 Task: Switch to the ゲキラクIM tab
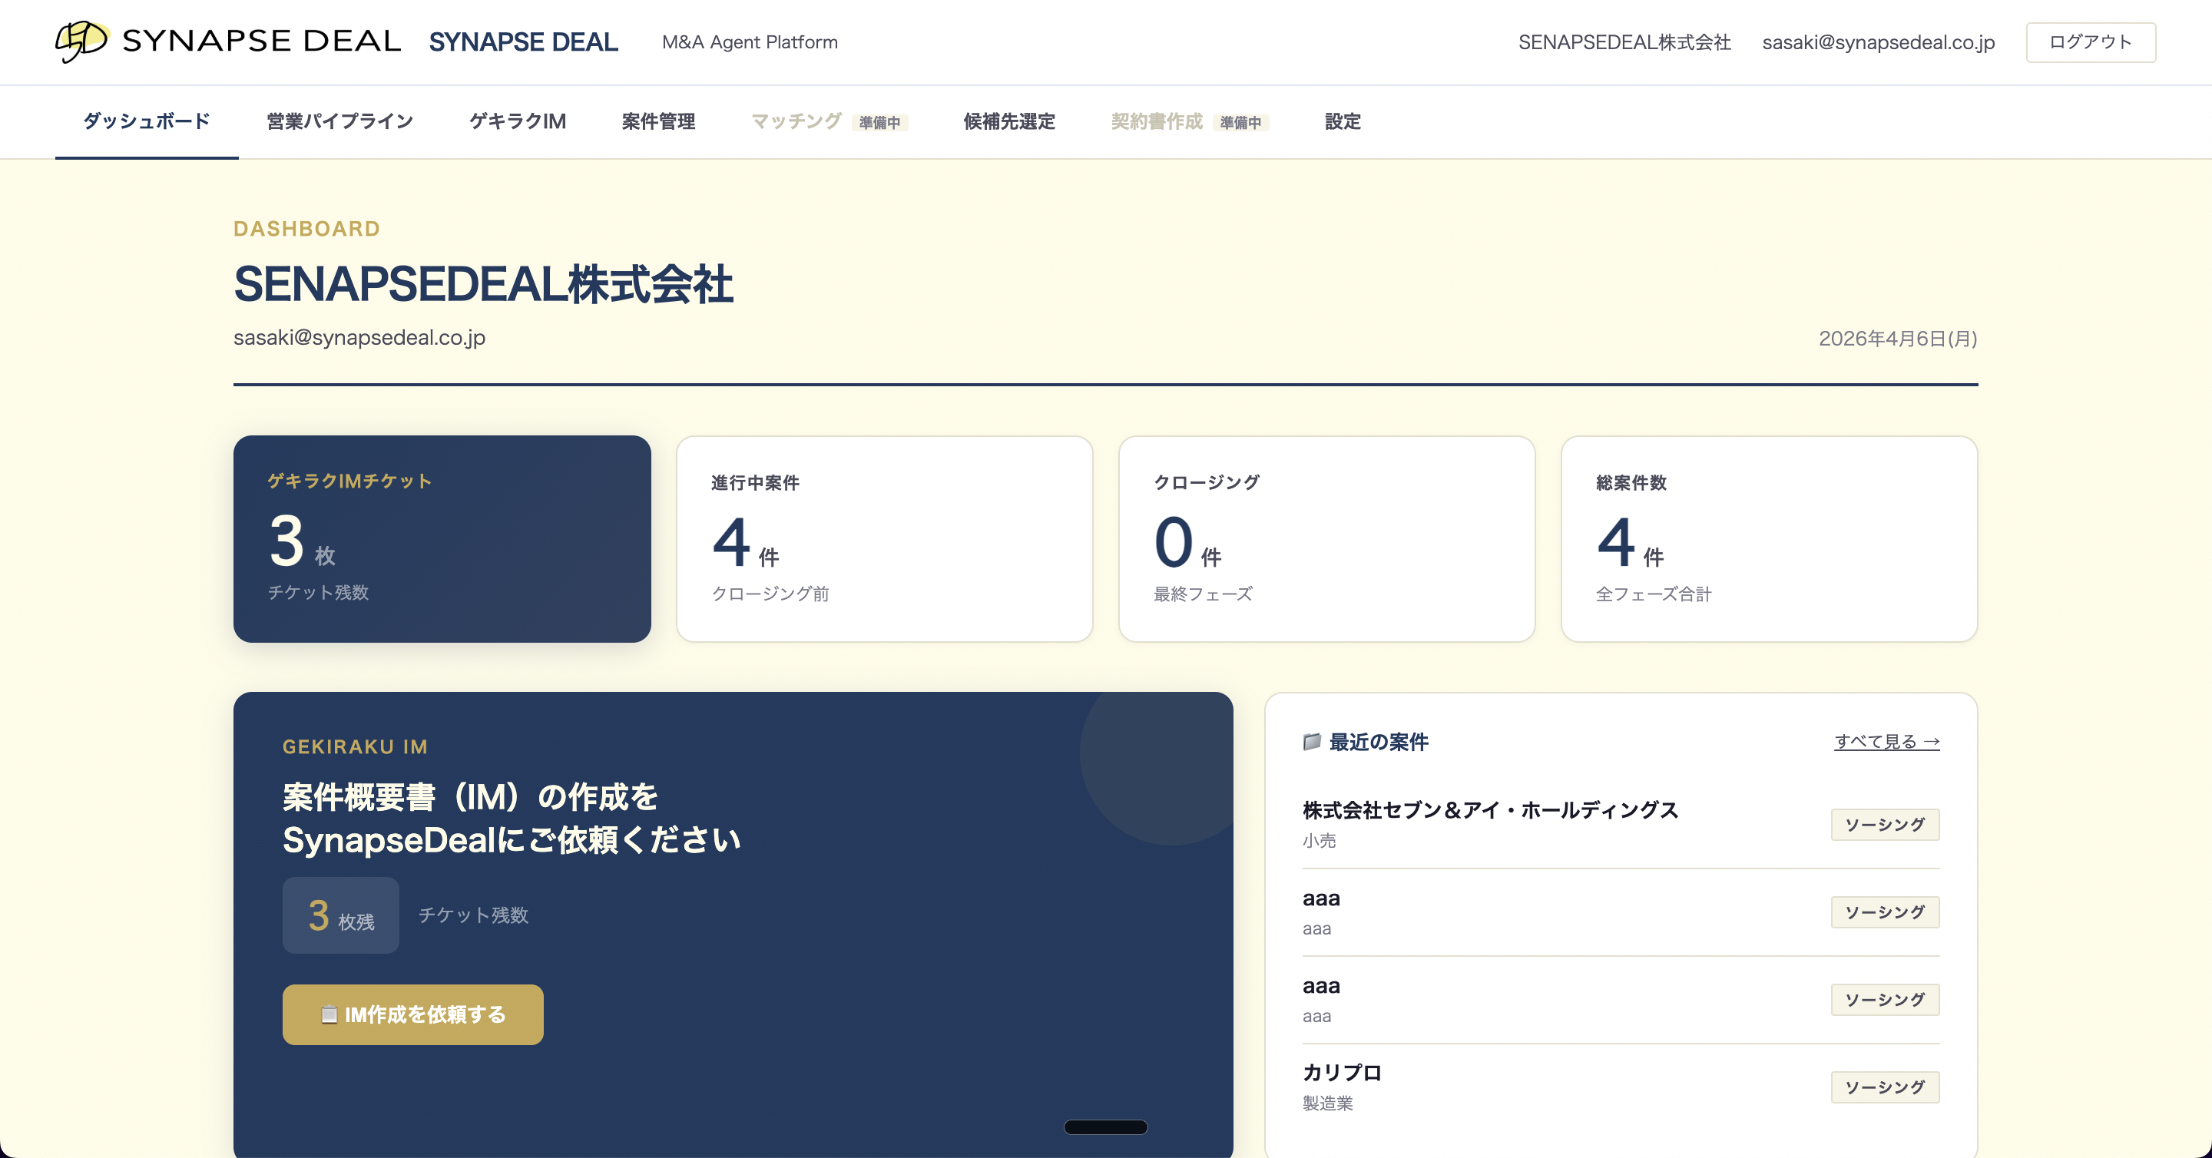[x=518, y=121]
